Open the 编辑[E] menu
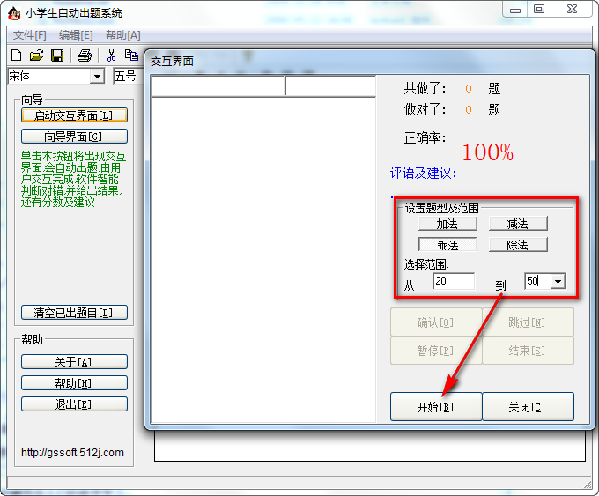This screenshot has width=599, height=496. tap(76, 35)
